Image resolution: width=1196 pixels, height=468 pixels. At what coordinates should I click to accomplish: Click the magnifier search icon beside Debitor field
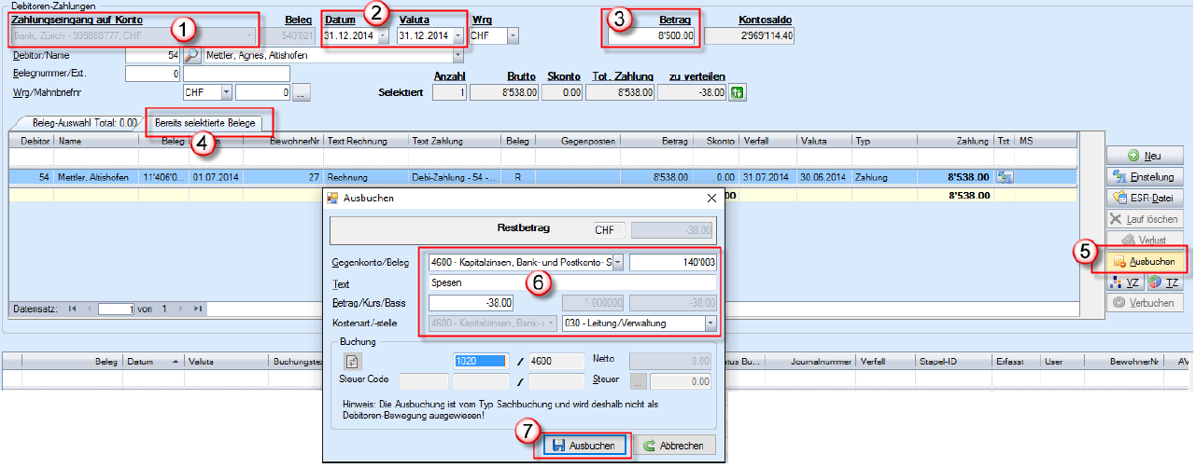point(190,55)
